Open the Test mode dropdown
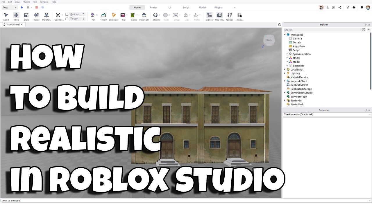 tap(10, 7)
